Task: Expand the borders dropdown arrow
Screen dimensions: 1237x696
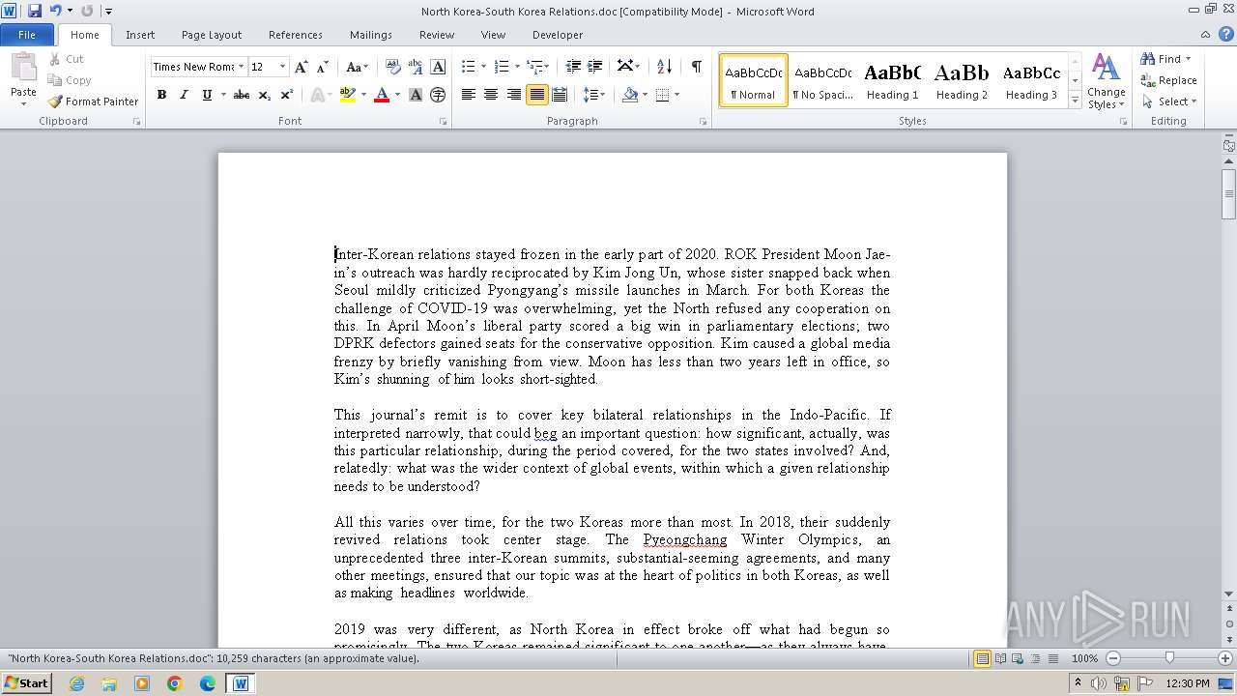Action: (x=676, y=95)
